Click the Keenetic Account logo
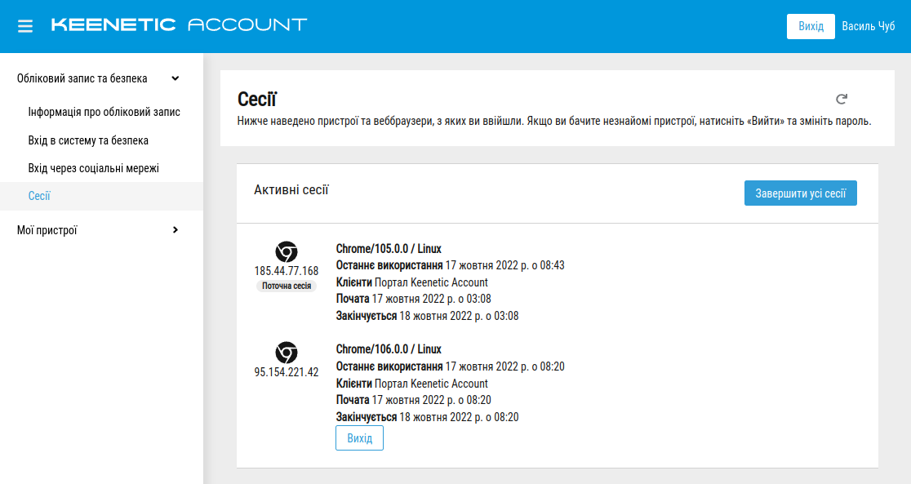Image resolution: width=911 pixels, height=484 pixels. tap(179, 24)
